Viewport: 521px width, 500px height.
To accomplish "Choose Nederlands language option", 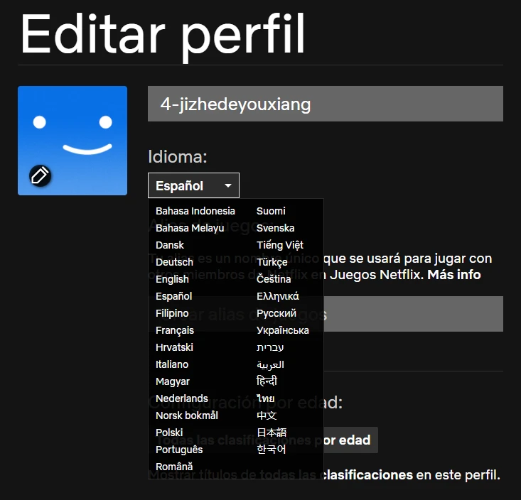I will coord(182,398).
